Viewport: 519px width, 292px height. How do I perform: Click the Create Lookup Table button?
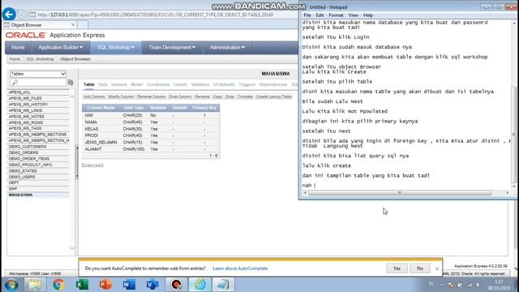tap(273, 97)
